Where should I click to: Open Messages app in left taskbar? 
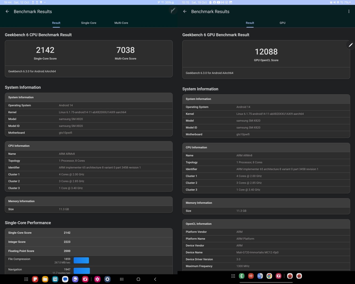point(65,279)
